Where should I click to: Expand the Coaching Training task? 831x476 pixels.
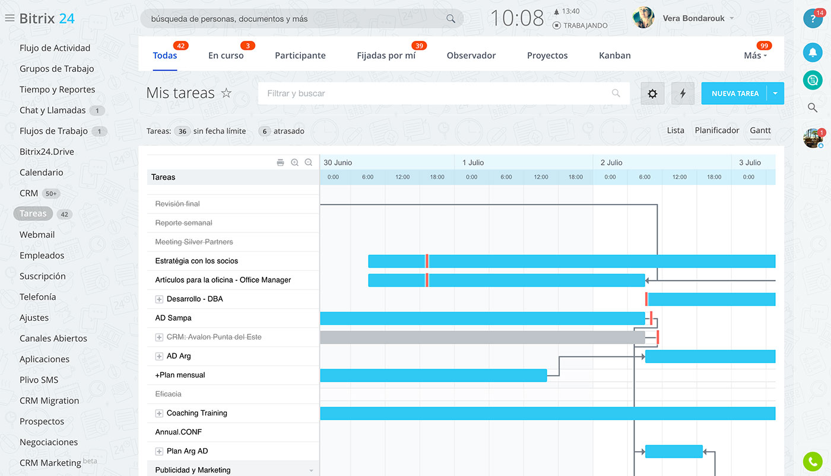click(159, 413)
